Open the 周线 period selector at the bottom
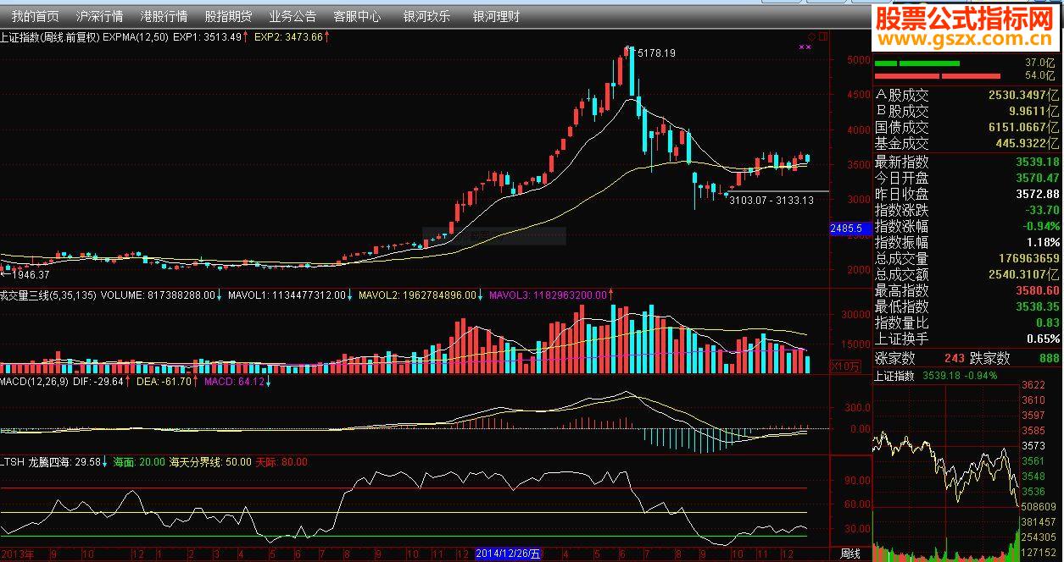The image size is (1064, 562). (x=850, y=554)
